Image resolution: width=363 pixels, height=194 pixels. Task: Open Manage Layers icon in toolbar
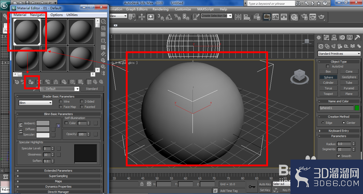click(x=257, y=17)
